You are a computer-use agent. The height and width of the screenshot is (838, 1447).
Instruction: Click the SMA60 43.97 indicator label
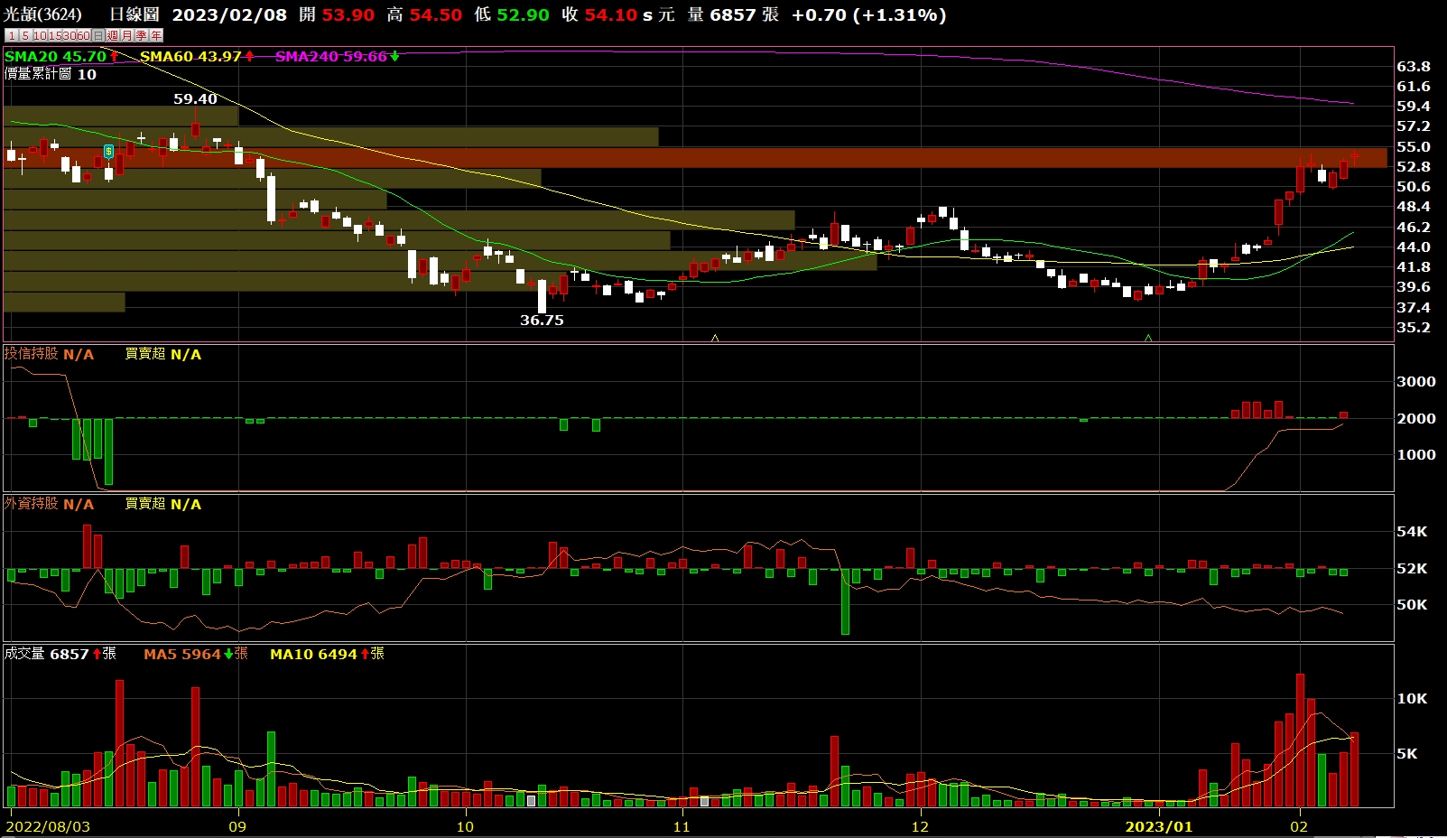190,56
